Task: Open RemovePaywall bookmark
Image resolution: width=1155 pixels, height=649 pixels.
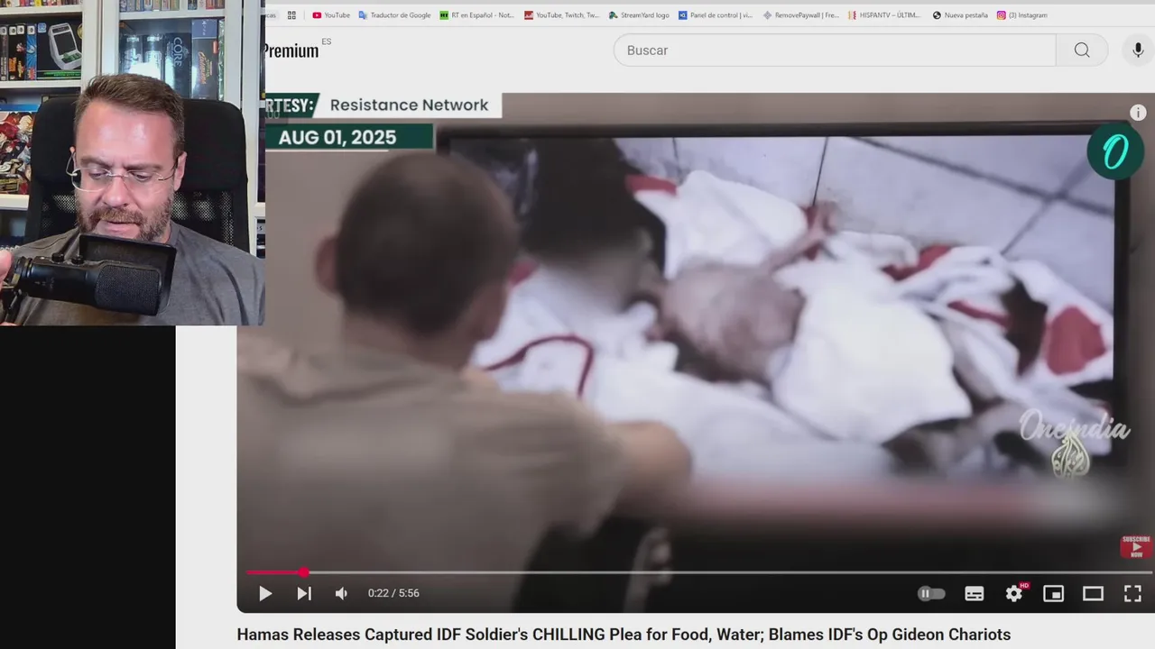Action: point(800,15)
